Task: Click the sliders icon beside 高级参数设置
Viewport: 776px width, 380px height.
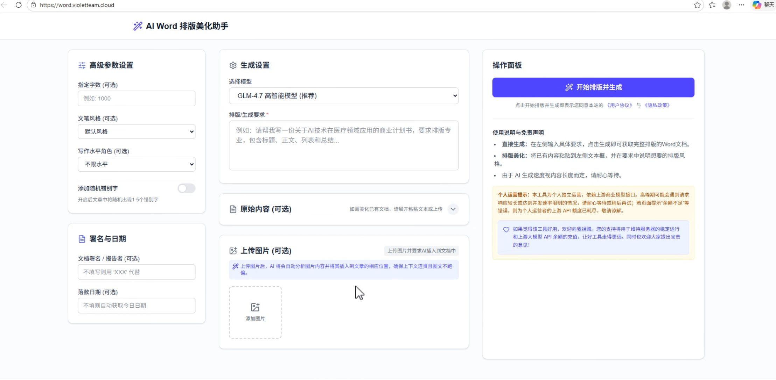Action: (x=82, y=65)
